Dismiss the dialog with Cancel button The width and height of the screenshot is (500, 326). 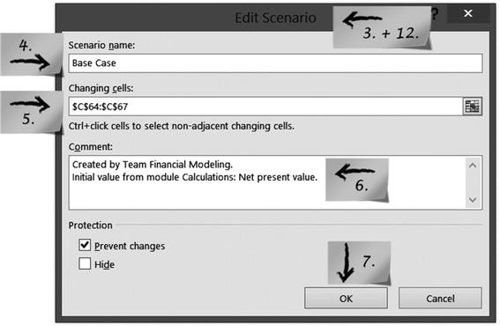(440, 299)
